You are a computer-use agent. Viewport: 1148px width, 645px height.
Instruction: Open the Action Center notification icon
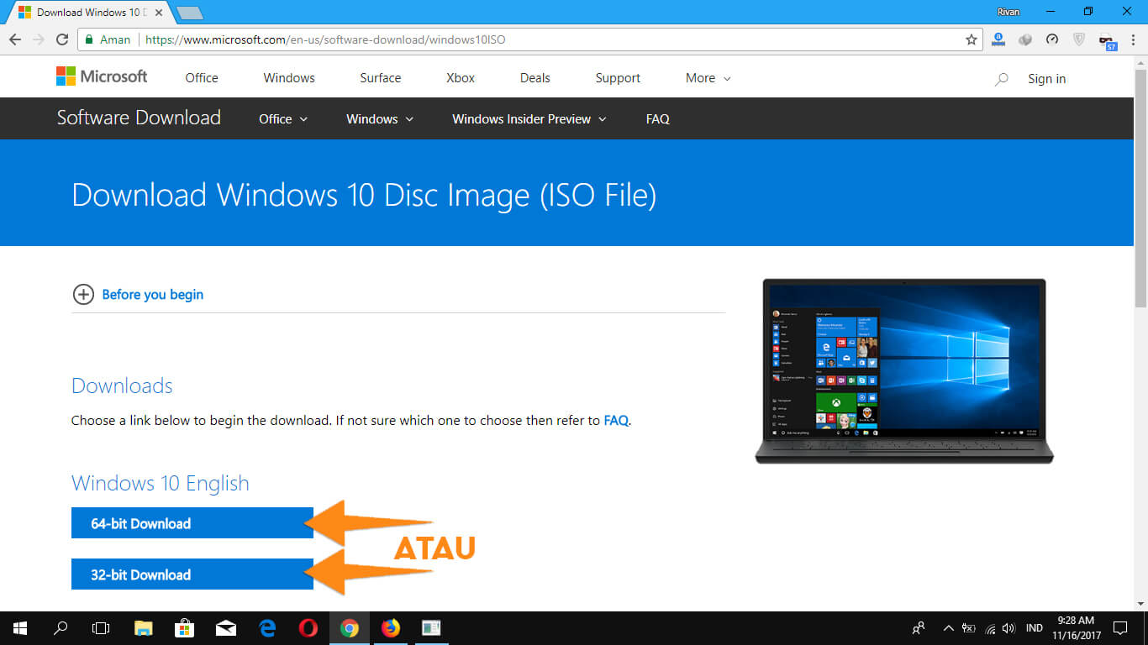tap(1120, 627)
